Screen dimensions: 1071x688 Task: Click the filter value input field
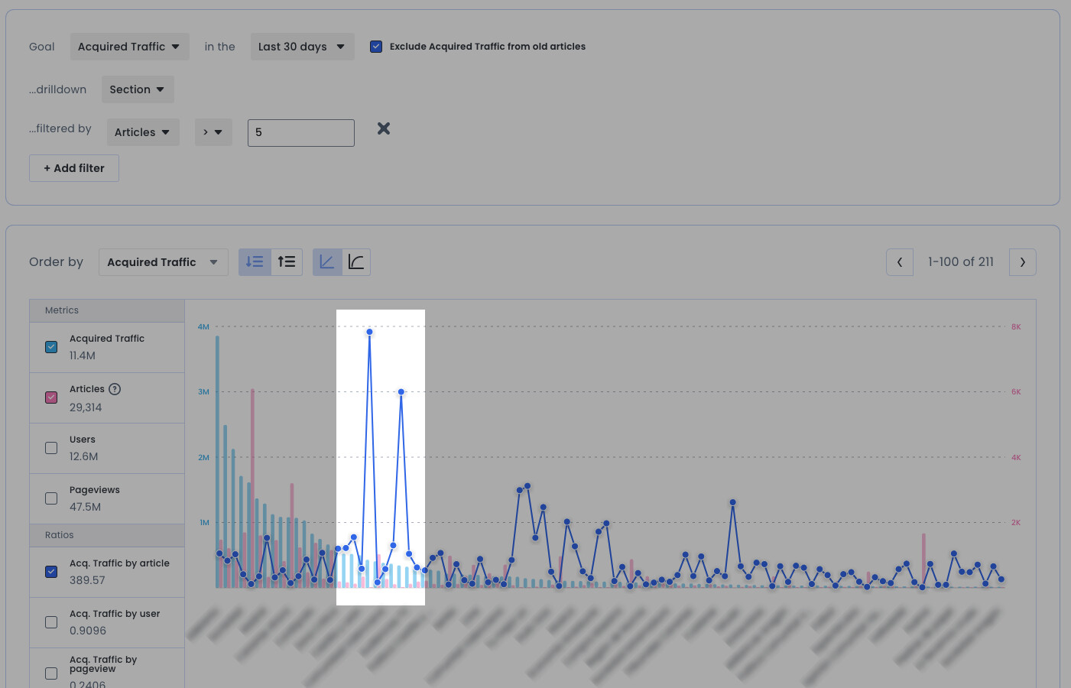pos(301,132)
